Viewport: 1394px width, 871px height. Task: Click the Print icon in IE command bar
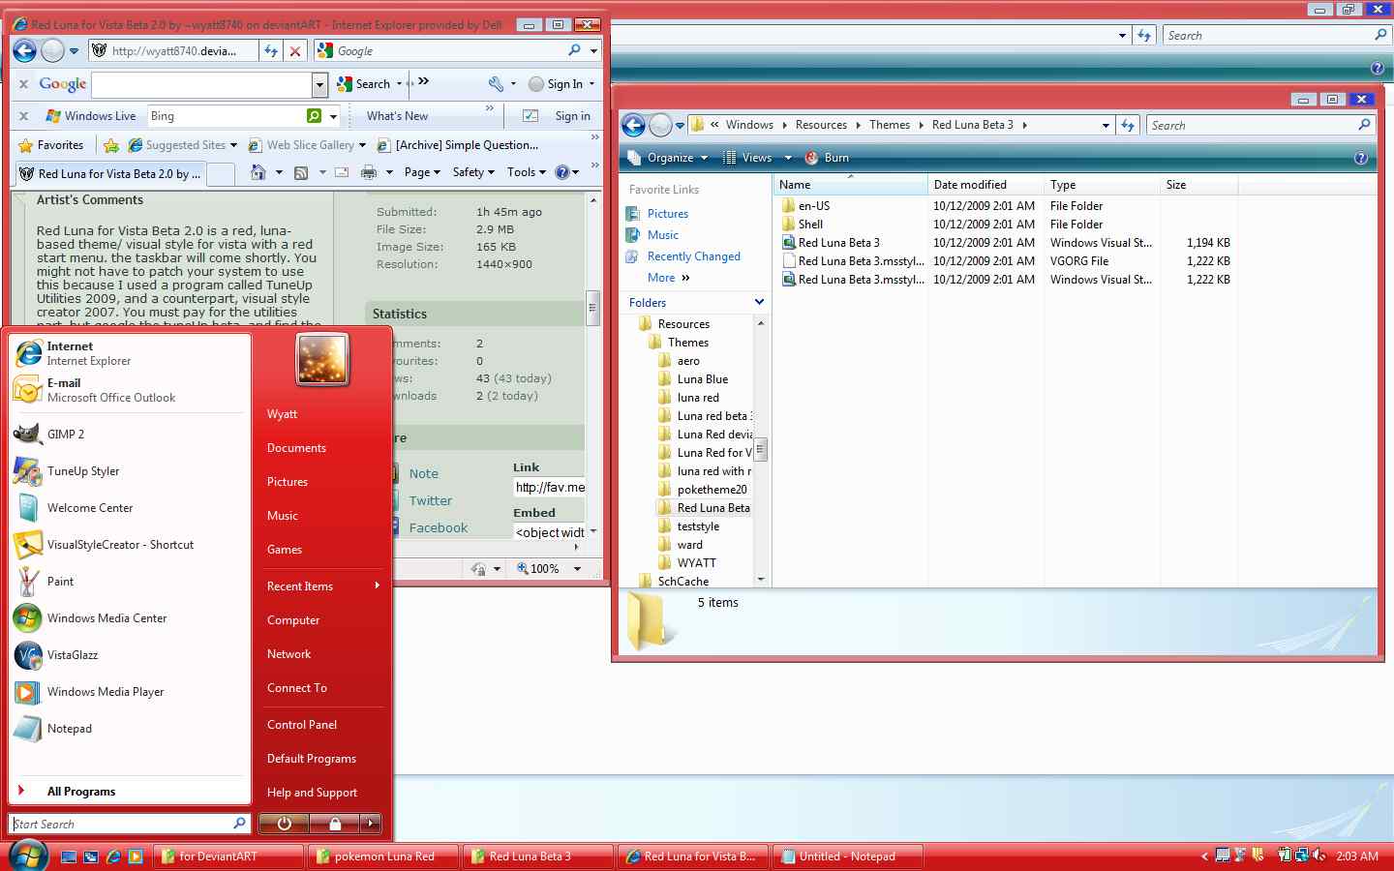tap(368, 172)
